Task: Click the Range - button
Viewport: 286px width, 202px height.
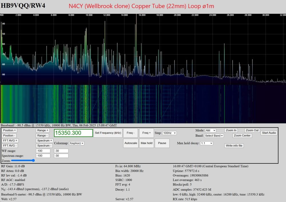Action: 43,135
